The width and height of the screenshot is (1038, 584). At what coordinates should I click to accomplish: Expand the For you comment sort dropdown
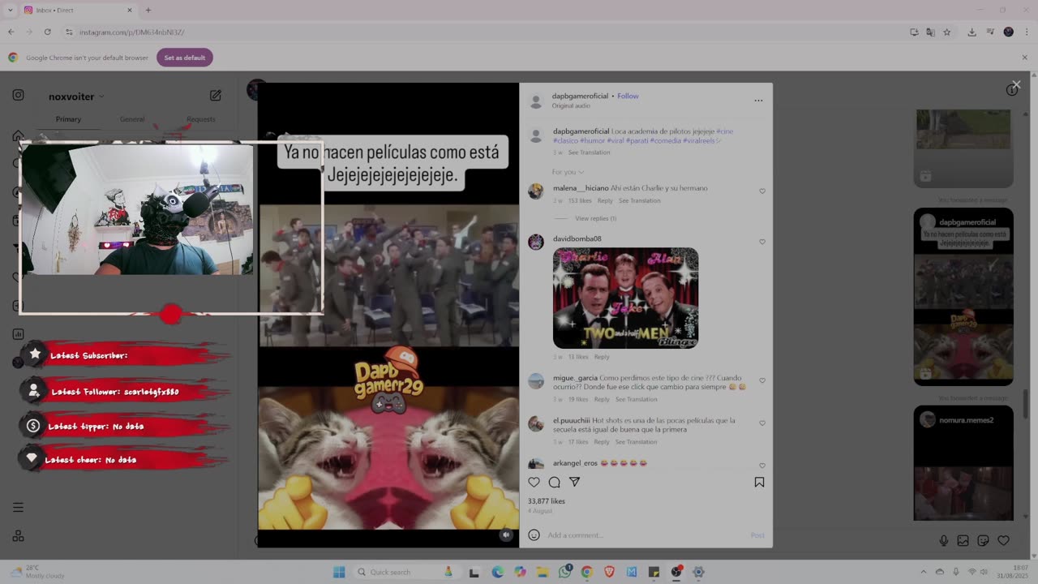pyautogui.click(x=568, y=172)
